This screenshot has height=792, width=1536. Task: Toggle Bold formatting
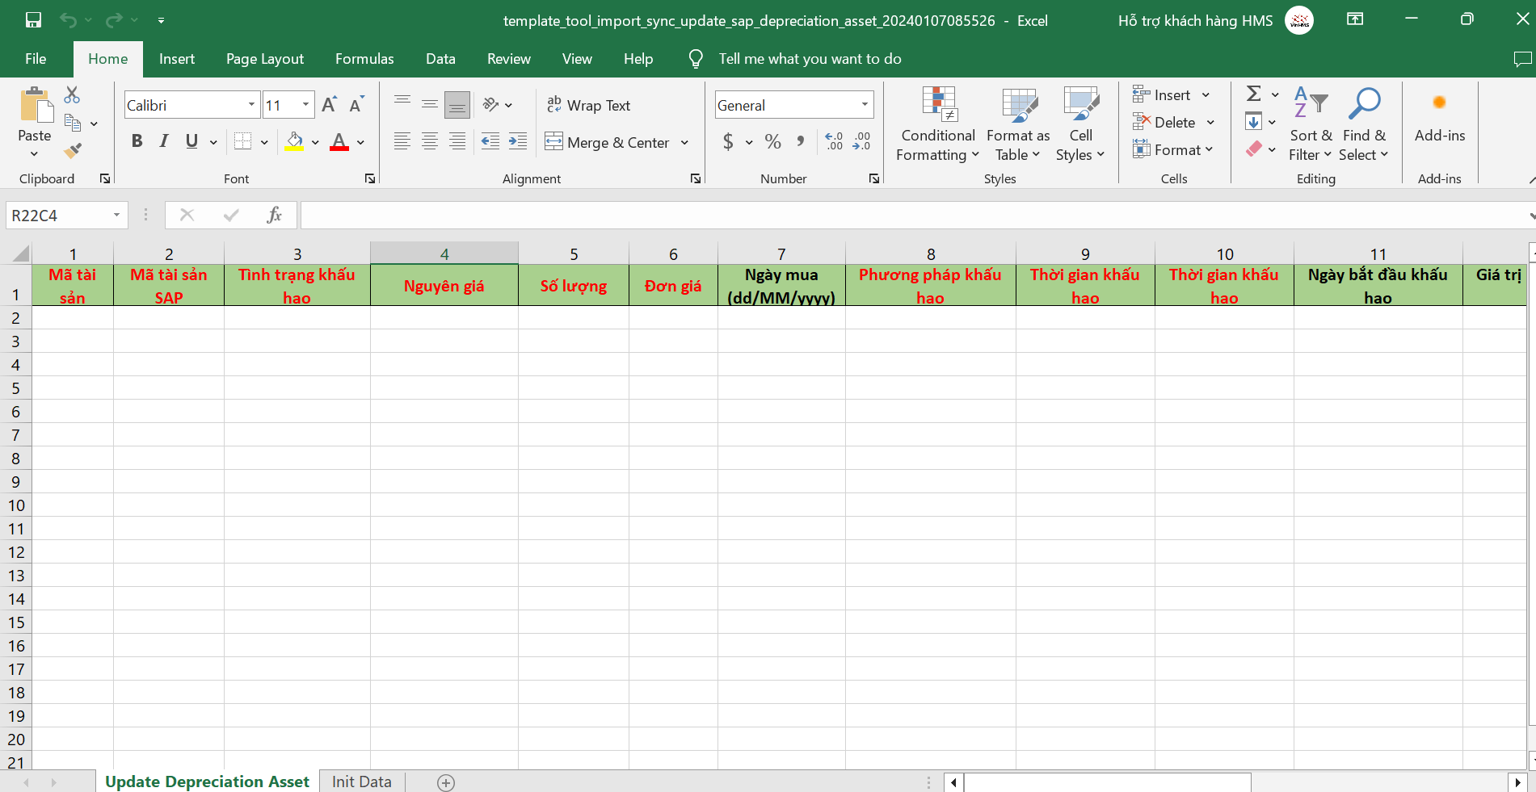point(137,142)
